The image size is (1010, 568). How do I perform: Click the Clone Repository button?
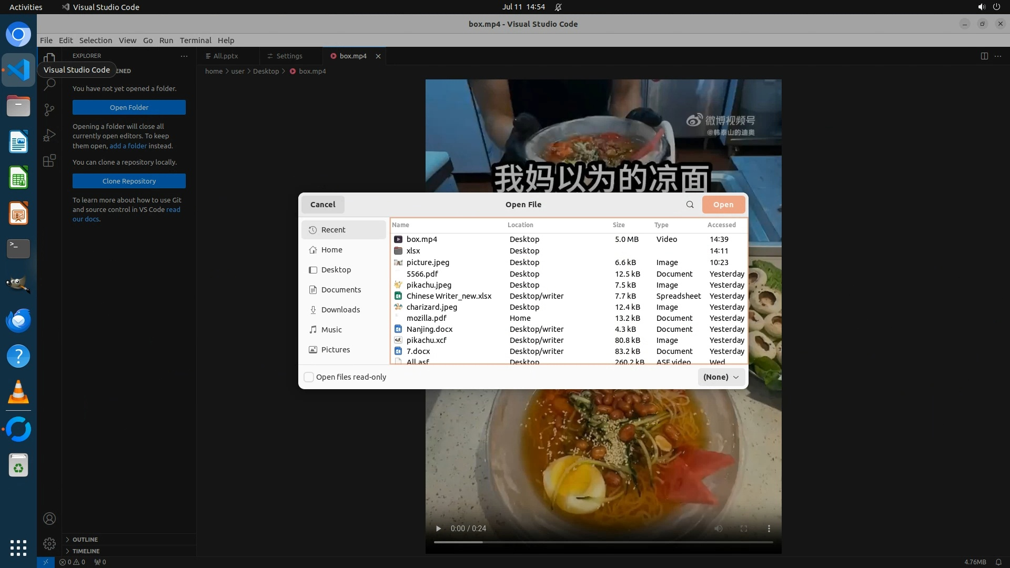point(129,181)
